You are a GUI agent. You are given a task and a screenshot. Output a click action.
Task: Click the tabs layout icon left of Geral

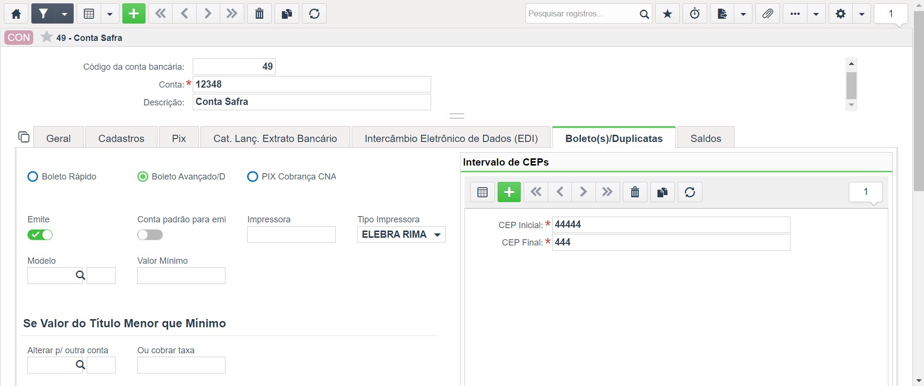[24, 137]
